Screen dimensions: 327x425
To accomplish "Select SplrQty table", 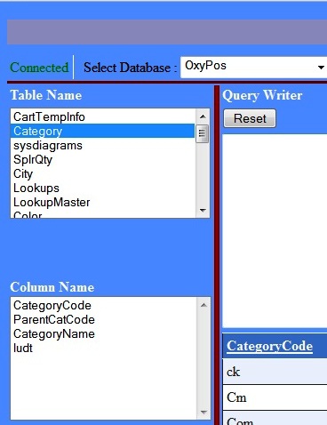I will [102, 159].
